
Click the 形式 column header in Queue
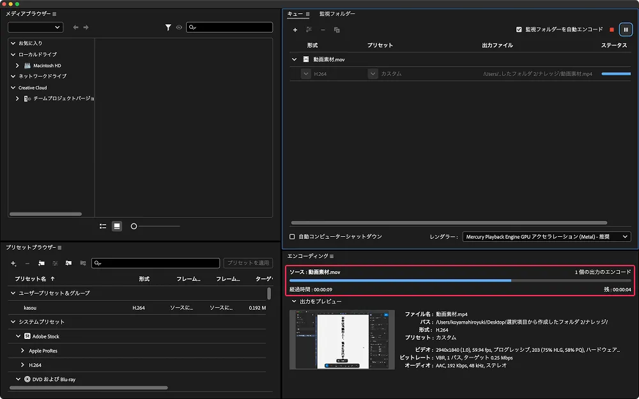312,45
